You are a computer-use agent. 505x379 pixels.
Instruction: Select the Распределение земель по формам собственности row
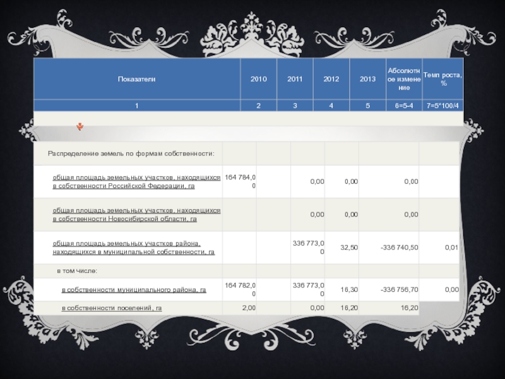131,153
